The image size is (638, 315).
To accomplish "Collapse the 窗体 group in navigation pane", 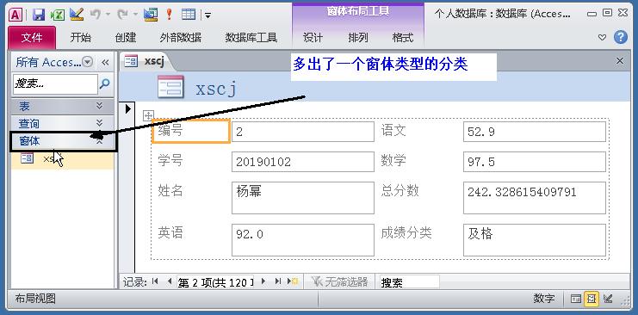I will click(x=64, y=141).
